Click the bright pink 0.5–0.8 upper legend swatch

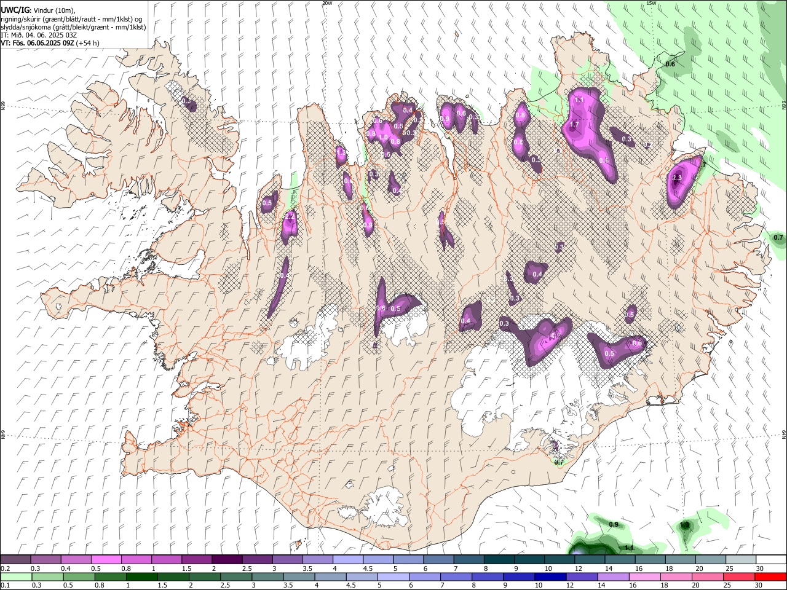106,560
